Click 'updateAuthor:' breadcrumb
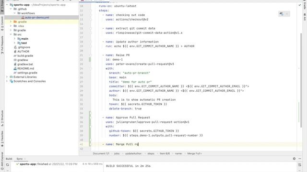307x172 pixels. [133, 154]
